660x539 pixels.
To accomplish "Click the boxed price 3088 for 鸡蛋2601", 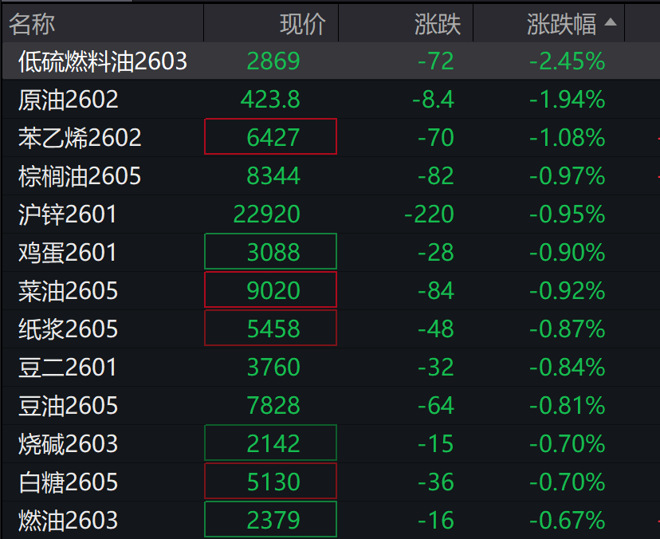I will [271, 252].
